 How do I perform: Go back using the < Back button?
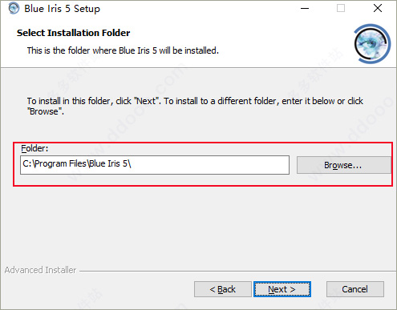coord(223,289)
